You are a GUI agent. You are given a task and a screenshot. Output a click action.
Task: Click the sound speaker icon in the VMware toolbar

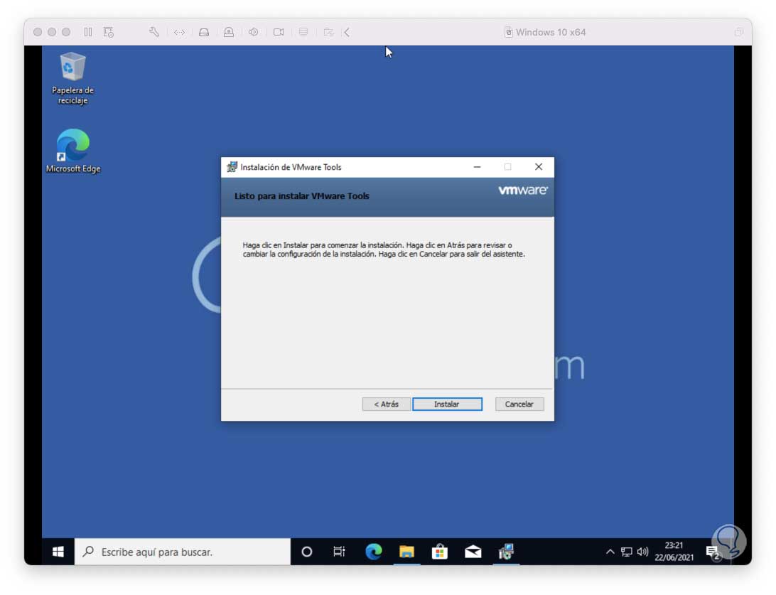[x=254, y=32]
